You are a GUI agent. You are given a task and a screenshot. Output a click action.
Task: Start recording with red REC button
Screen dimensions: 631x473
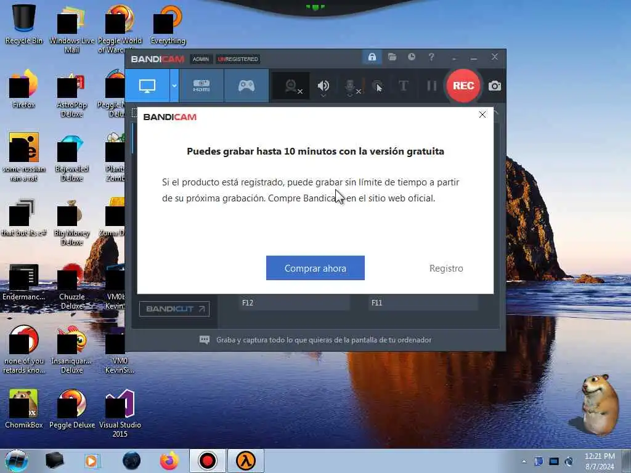(463, 86)
